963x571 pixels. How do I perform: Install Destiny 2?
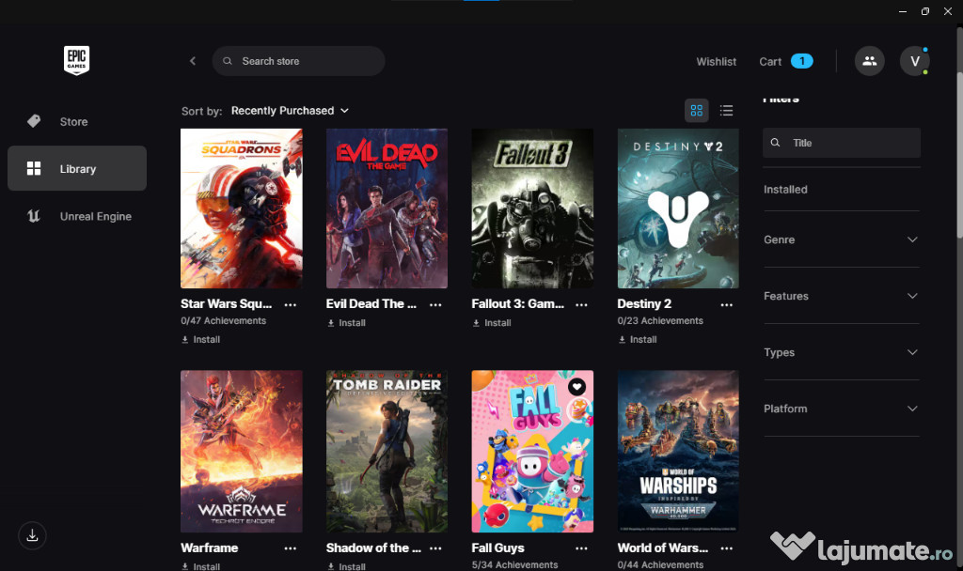638,339
